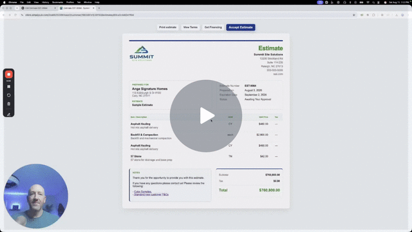
Task: Open the Help menu
Action: 97,3
